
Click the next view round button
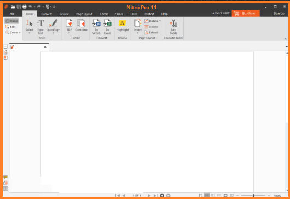(x=169, y=196)
